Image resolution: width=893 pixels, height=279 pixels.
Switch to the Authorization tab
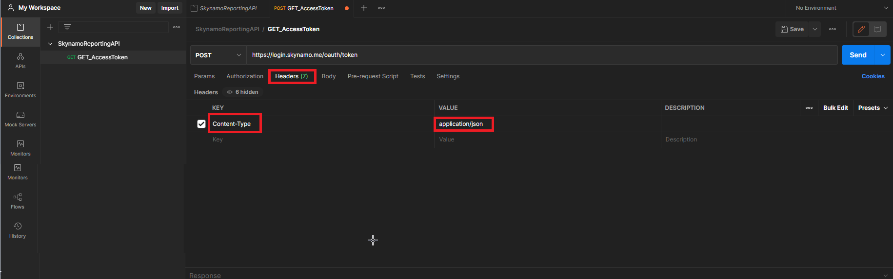pyautogui.click(x=245, y=76)
